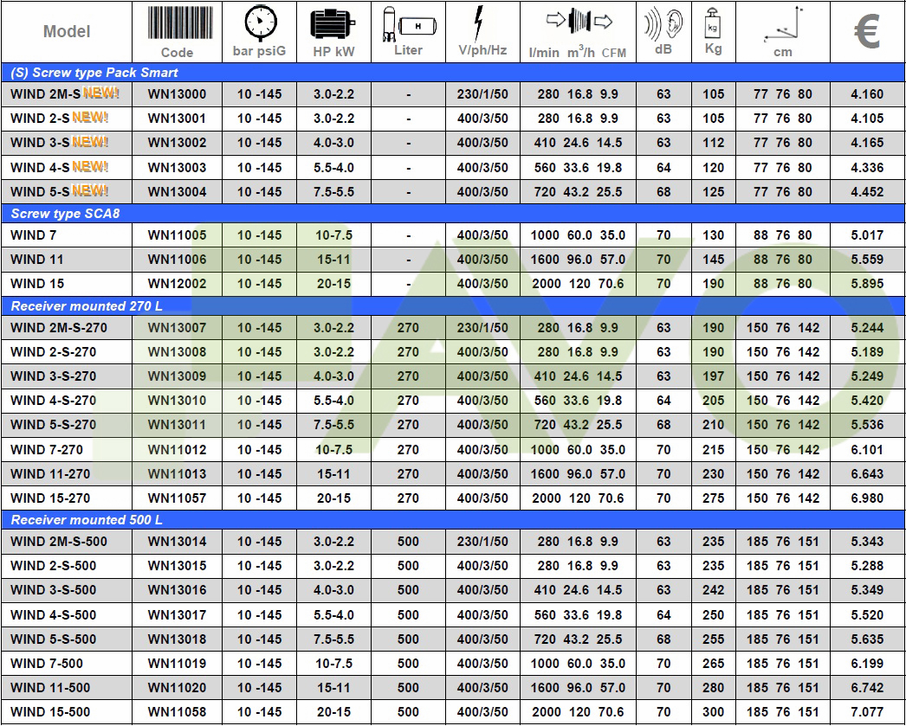
Task: Select price 7.077 for WIND 15-500
Action: pos(867,712)
